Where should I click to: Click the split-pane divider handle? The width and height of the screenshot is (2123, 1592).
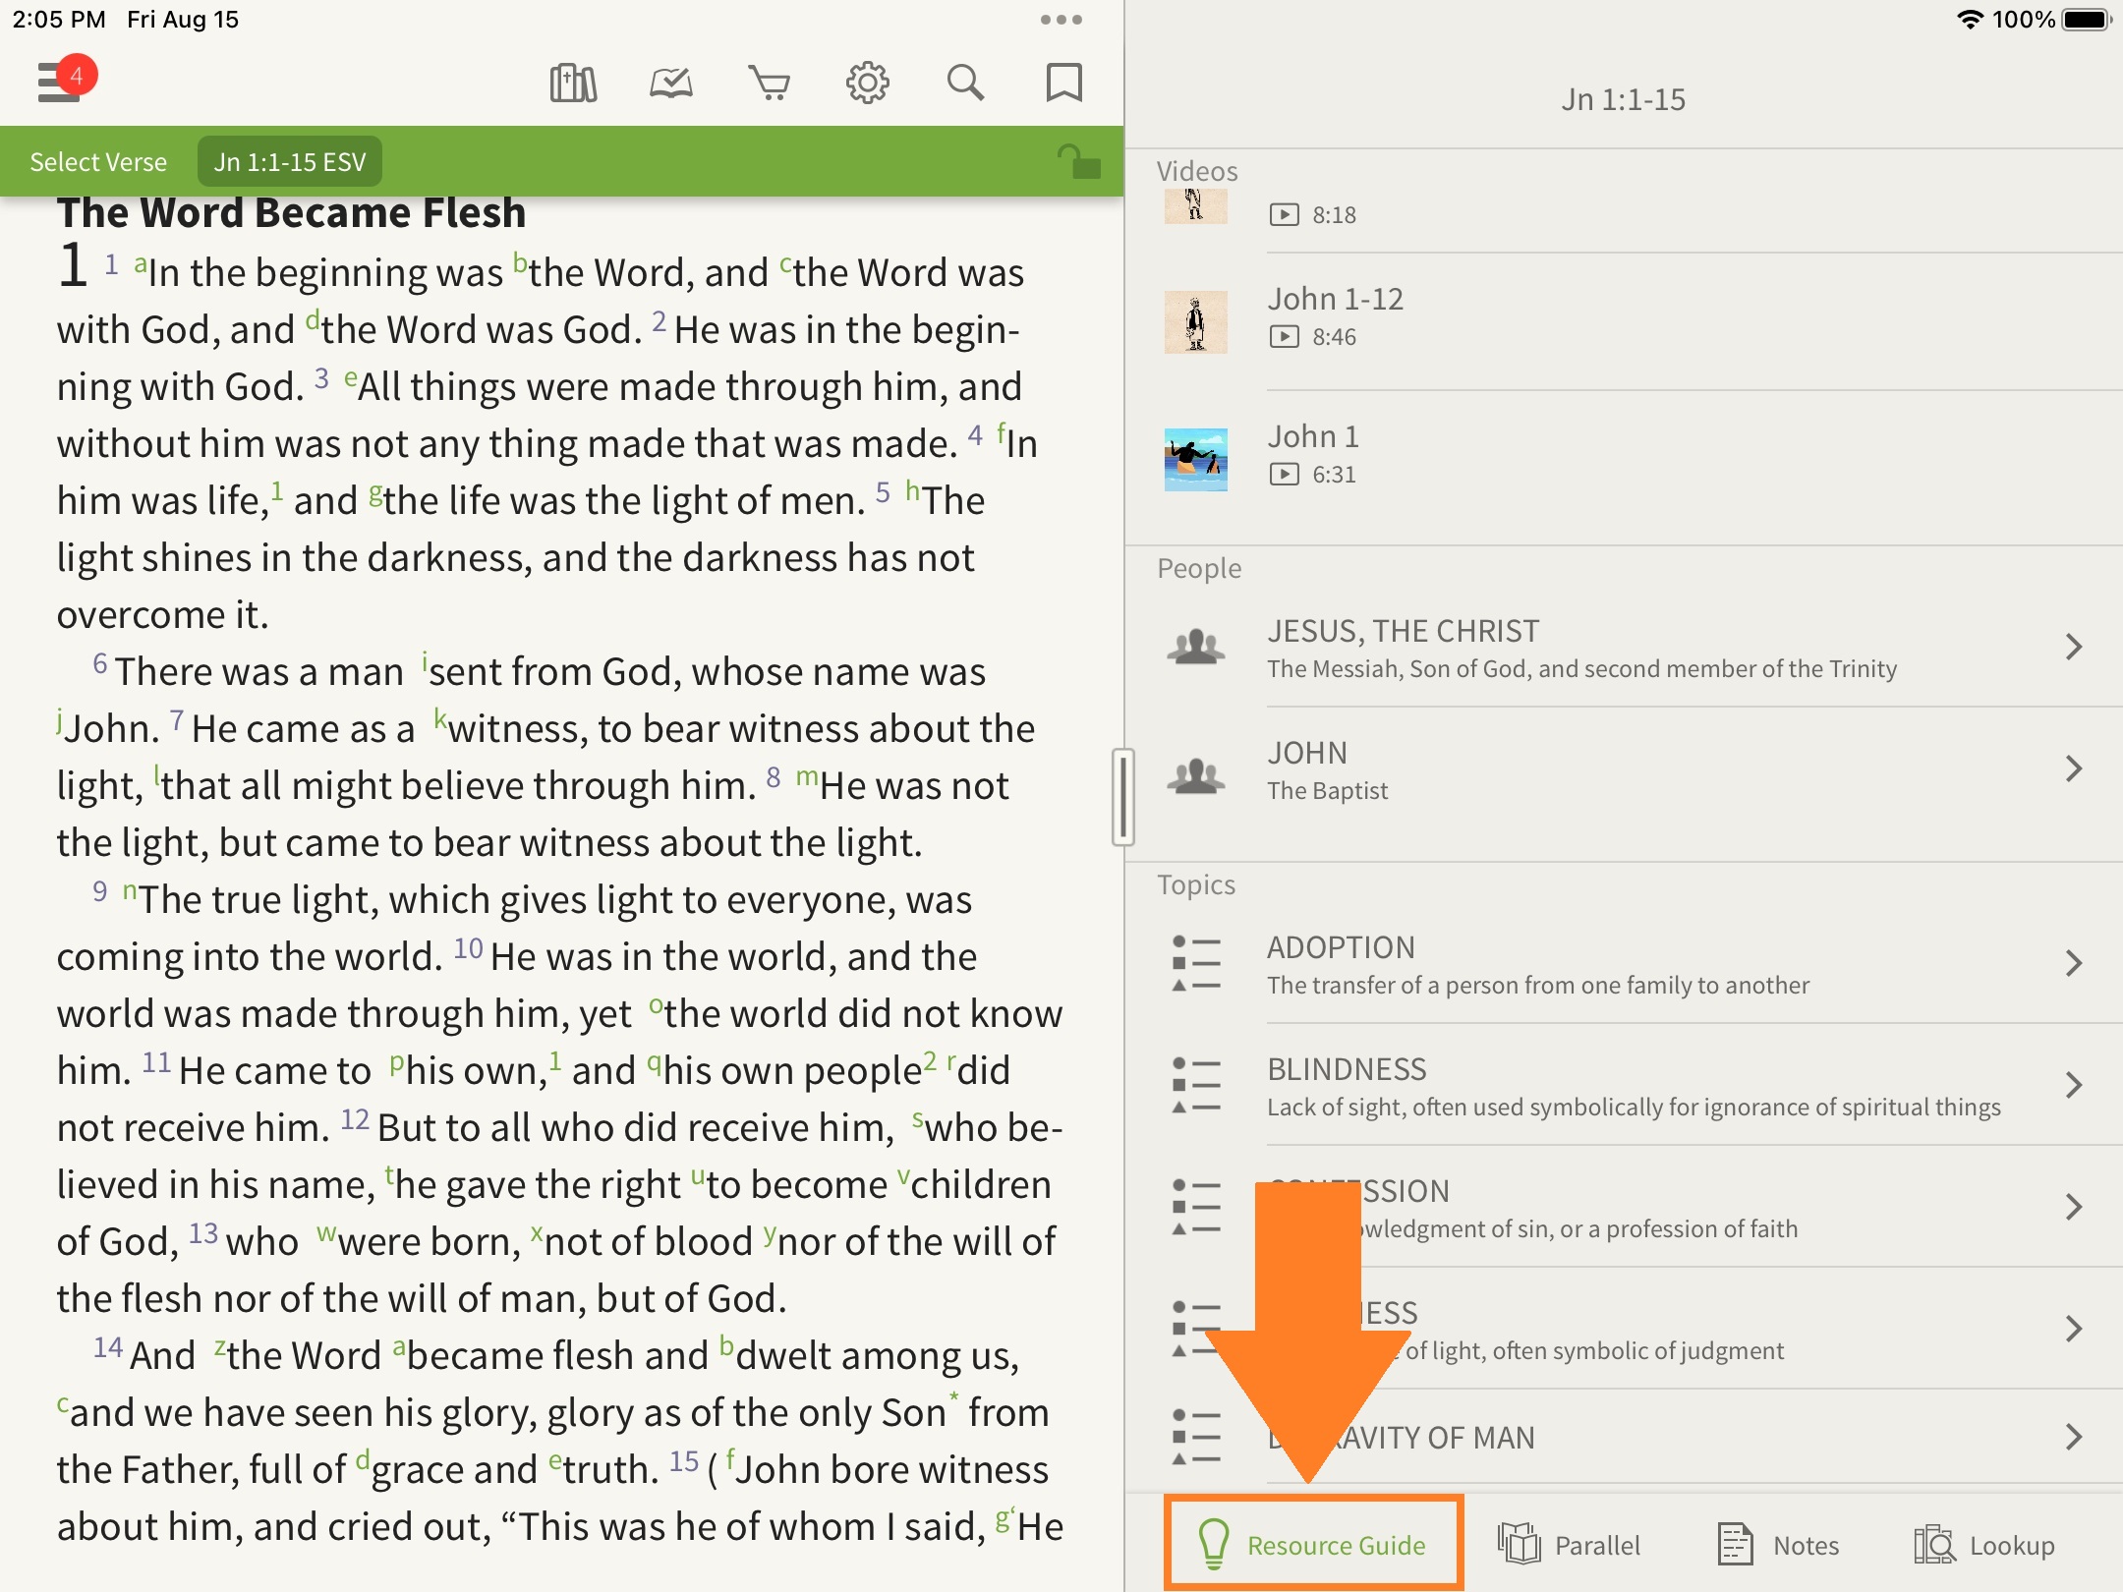coord(1123,797)
